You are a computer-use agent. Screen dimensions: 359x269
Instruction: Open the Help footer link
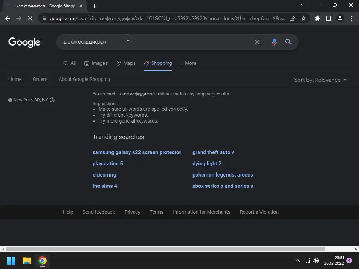pyautogui.click(x=68, y=212)
